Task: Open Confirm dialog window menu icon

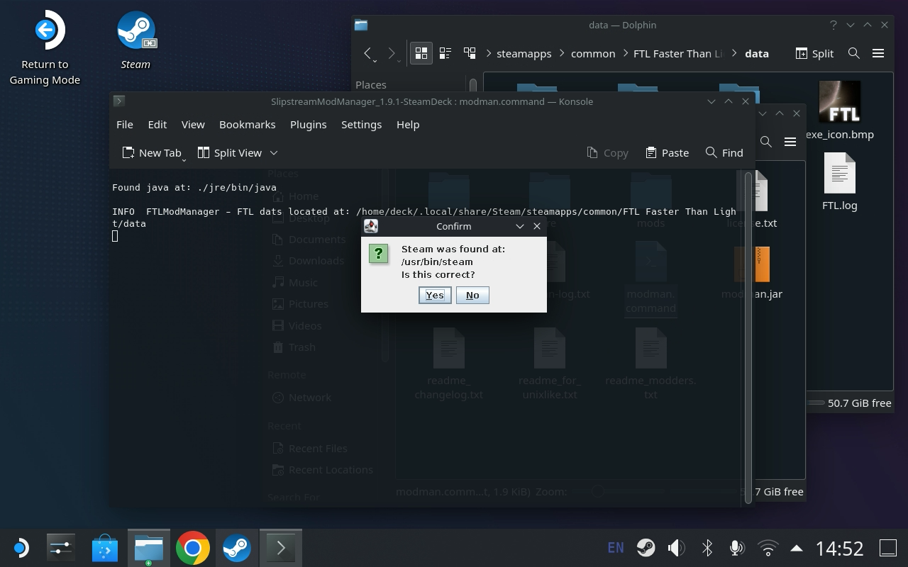Action: pyautogui.click(x=370, y=226)
